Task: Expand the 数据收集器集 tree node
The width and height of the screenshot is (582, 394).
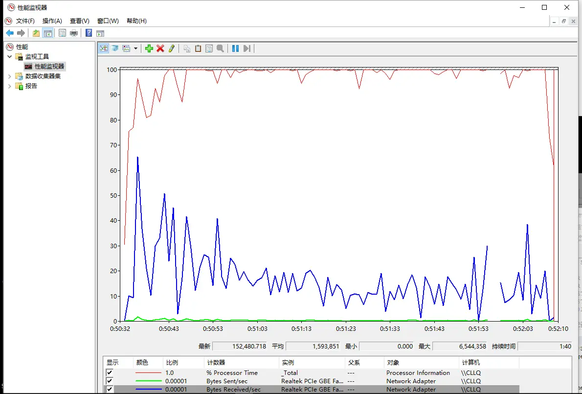Action: [10, 76]
